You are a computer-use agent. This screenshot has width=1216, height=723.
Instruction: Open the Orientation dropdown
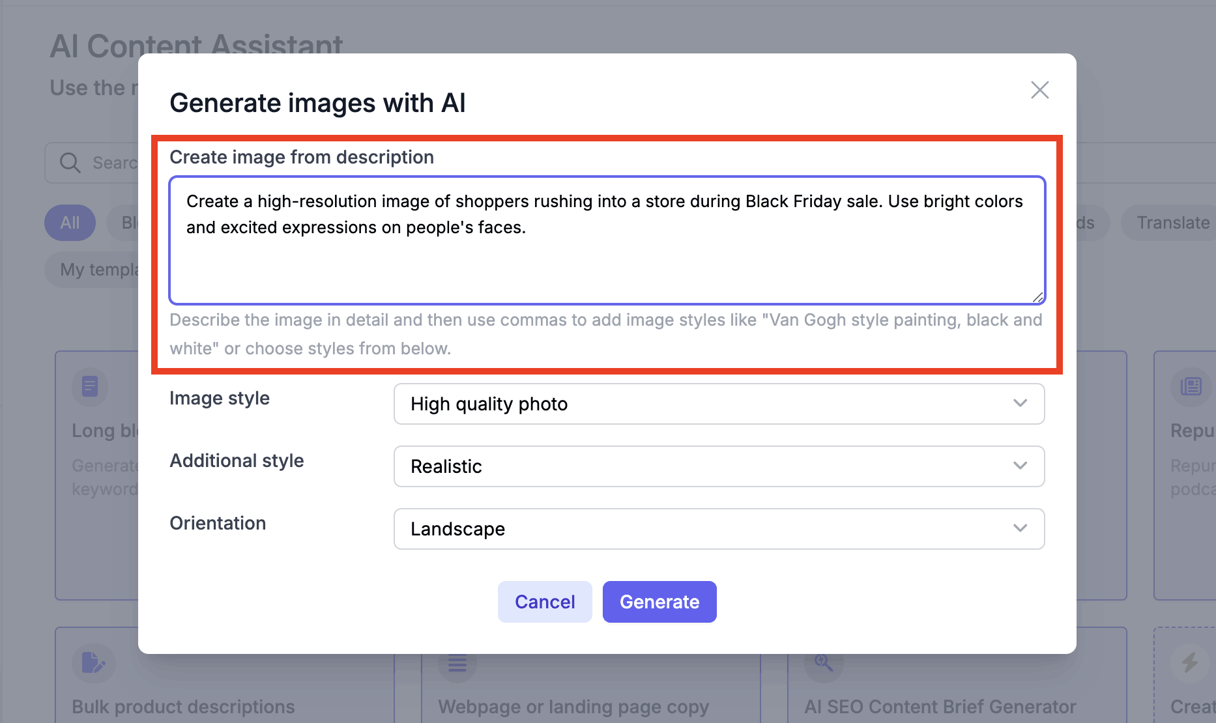click(719, 529)
